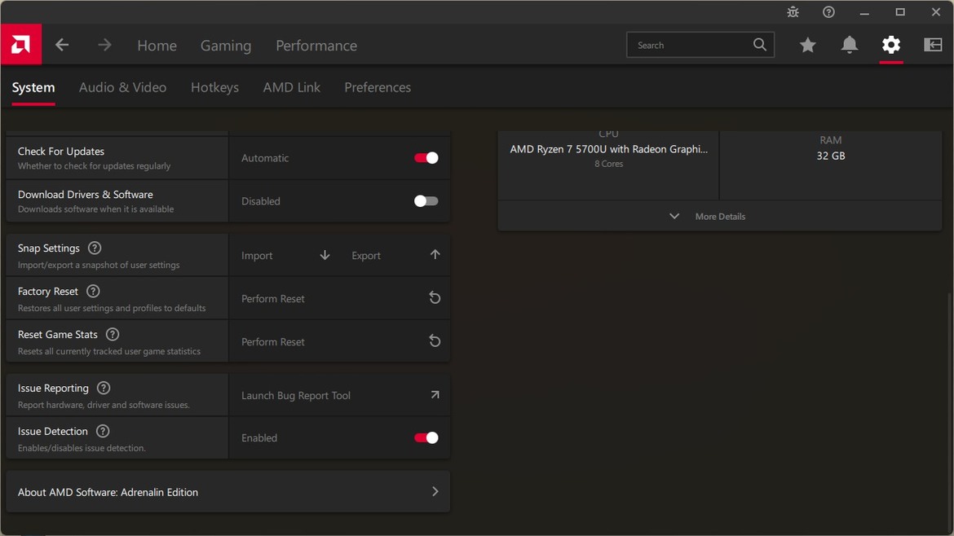Switch to Audio & Video tab
954x536 pixels.
tap(122, 87)
